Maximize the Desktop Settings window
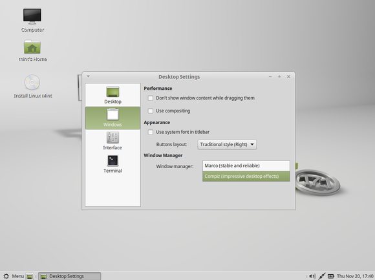 pos(279,76)
